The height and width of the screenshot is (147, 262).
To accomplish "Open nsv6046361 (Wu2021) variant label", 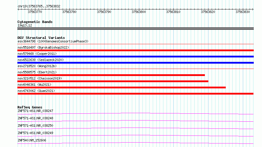I will point(34,85).
